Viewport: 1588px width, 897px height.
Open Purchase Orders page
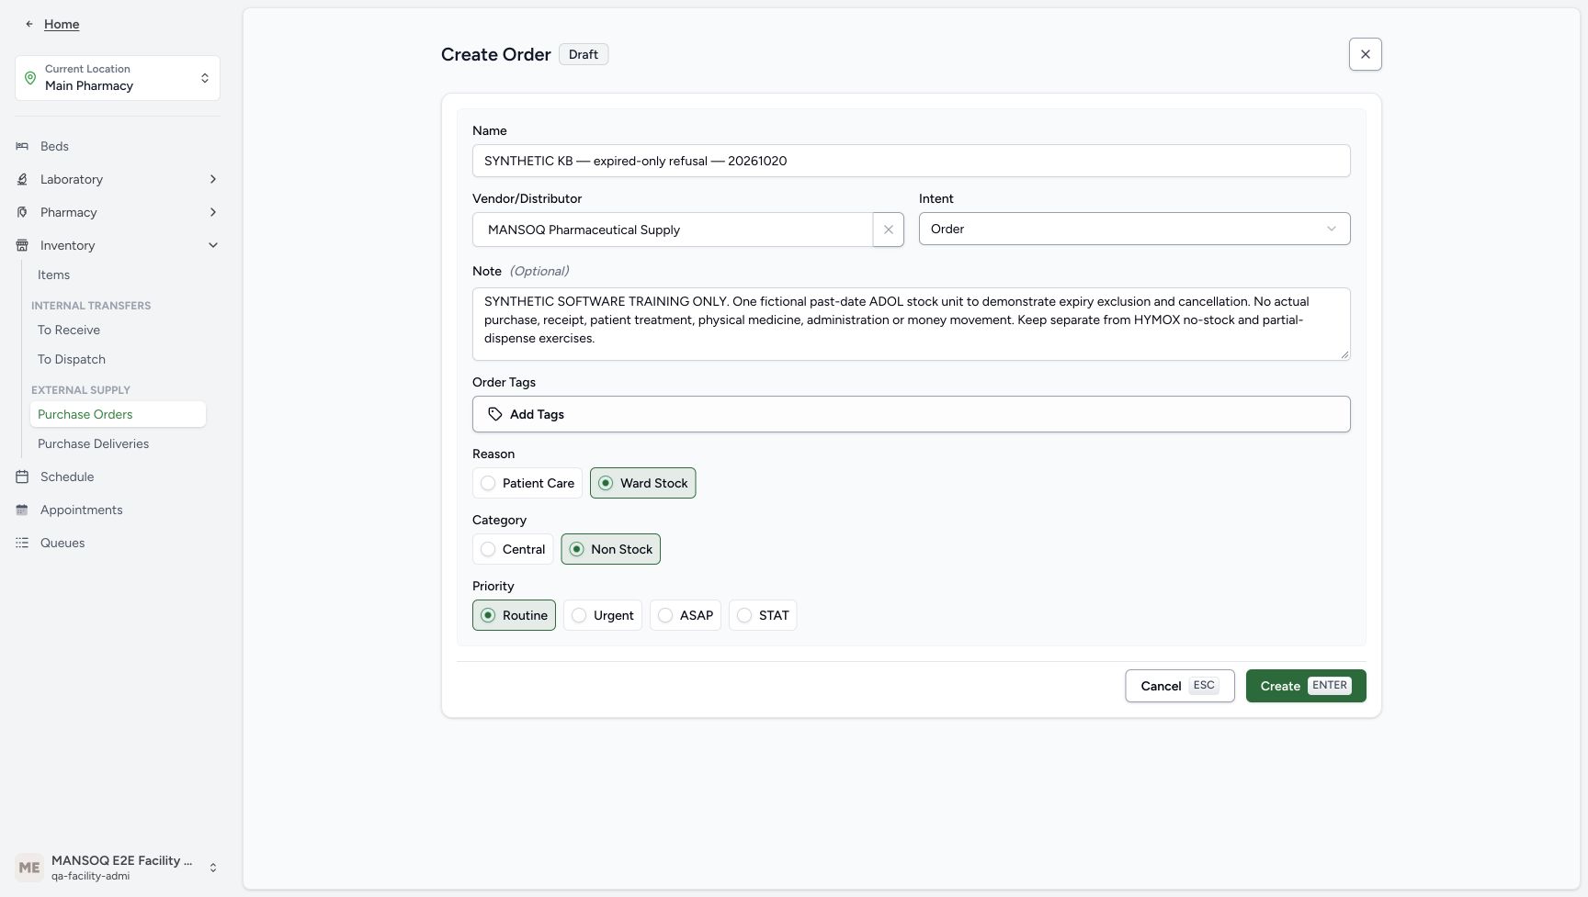click(118, 414)
